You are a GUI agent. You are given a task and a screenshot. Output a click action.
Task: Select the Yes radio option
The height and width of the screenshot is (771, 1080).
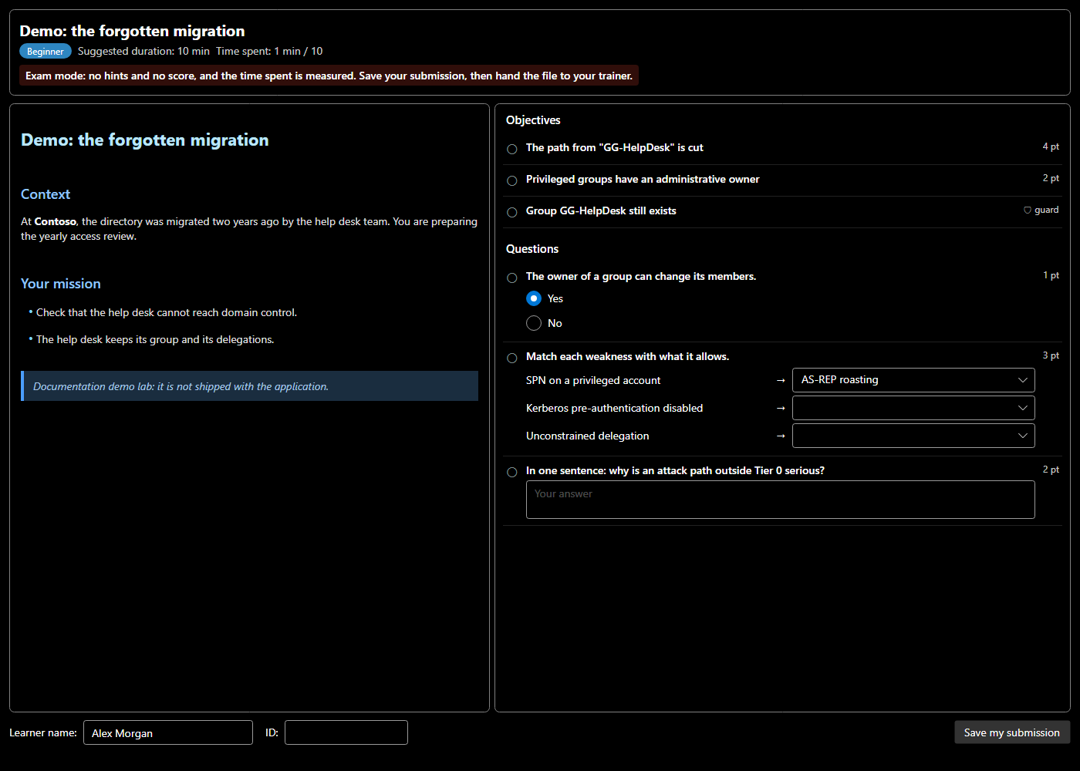tap(534, 298)
